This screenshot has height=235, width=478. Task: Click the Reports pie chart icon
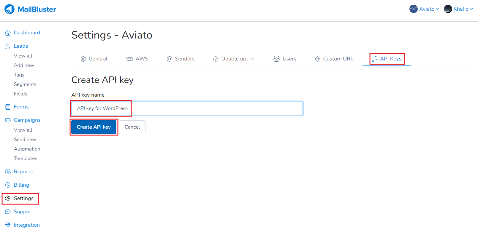point(8,172)
